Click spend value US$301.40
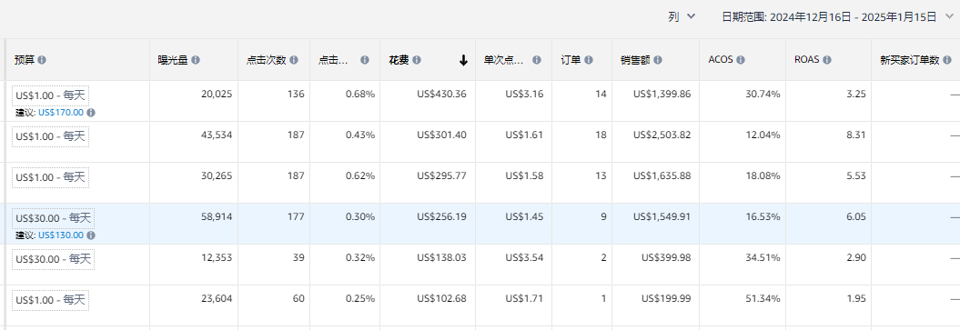960x330 pixels. (x=441, y=135)
